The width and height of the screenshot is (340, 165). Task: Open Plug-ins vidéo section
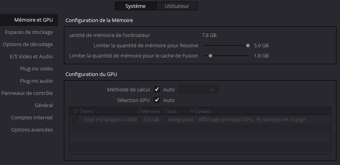click(x=36, y=69)
